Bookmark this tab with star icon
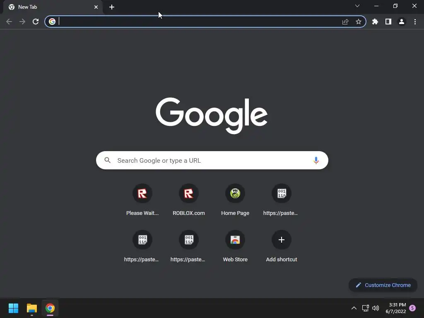 (359, 22)
